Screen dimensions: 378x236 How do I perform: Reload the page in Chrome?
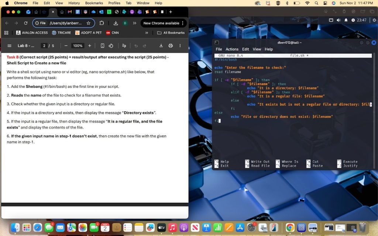(x=25, y=23)
